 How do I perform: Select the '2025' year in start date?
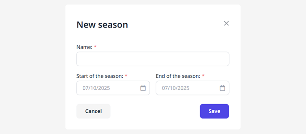point(104,88)
